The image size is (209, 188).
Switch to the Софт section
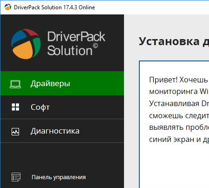coord(62,107)
